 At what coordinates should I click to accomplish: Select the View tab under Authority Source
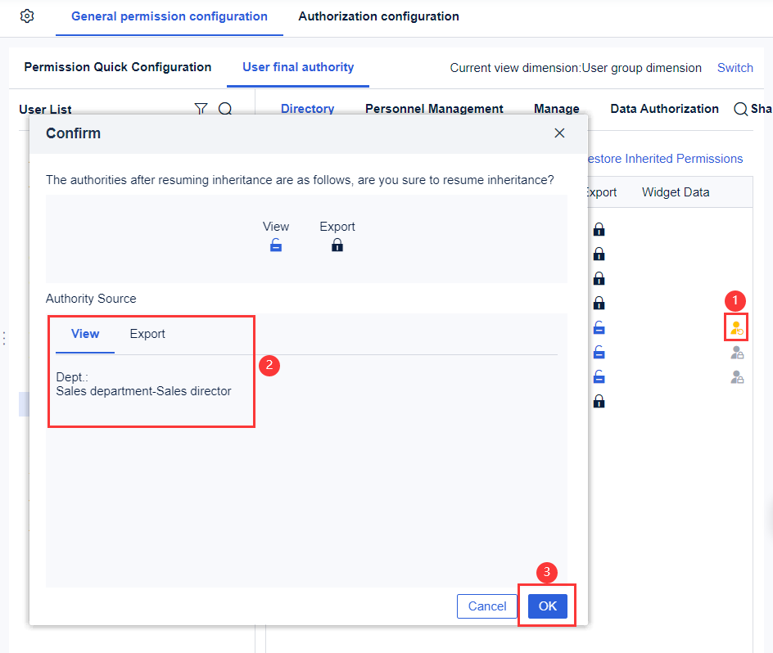85,333
